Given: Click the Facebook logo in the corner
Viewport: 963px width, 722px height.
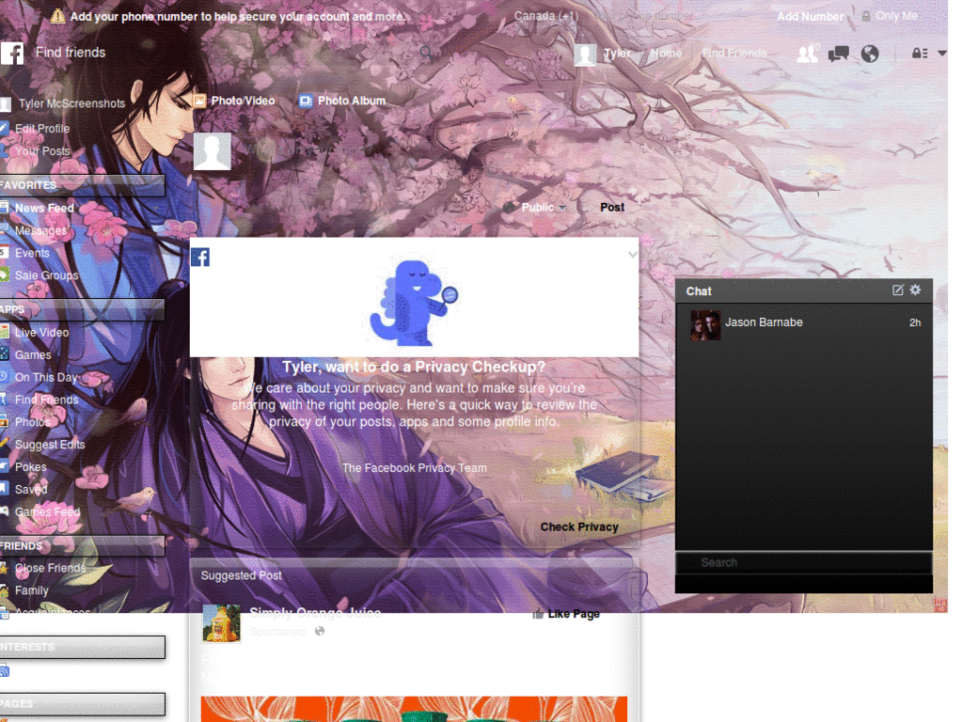Looking at the screenshot, I should click(11, 54).
